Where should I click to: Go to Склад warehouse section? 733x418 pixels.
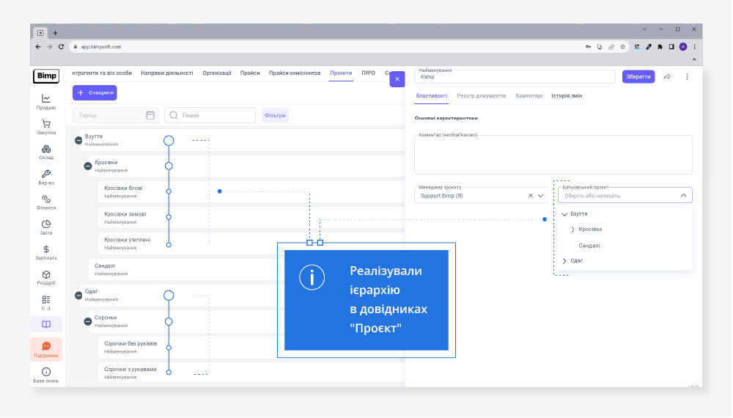tap(46, 150)
